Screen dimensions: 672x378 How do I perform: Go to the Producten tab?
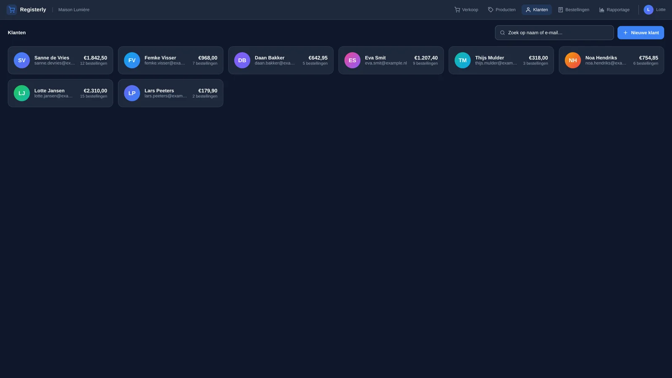(501, 10)
